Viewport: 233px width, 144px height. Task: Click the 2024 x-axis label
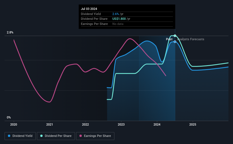(x=157, y=124)
